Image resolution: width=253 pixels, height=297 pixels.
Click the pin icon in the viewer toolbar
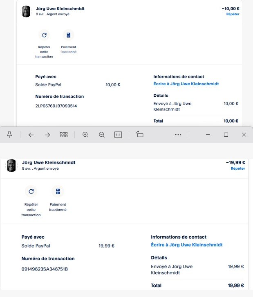pyautogui.click(x=9, y=135)
